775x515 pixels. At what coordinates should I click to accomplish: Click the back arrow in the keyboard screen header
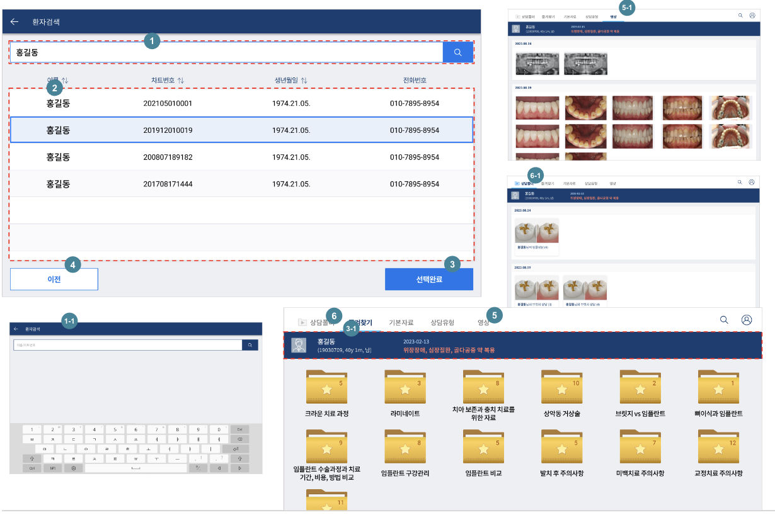click(16, 329)
